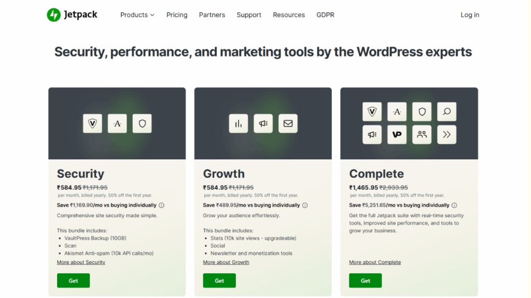The image size is (531, 298).
Task: Click VaultPress icon in Security card
Action: pyautogui.click(x=92, y=124)
